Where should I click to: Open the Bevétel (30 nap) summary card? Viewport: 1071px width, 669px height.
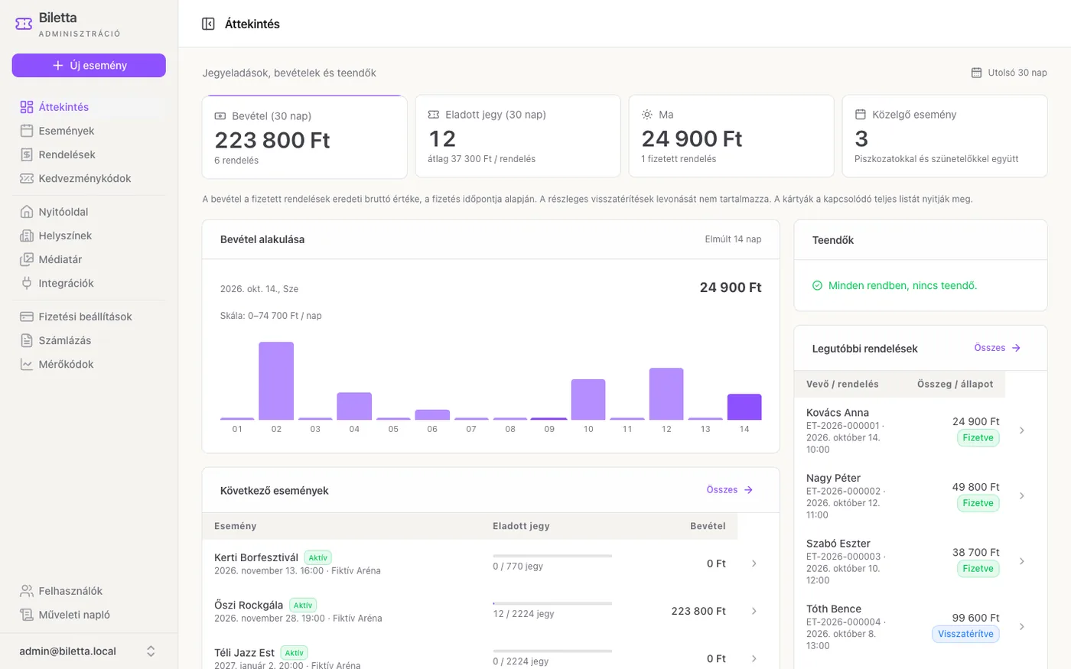click(304, 137)
